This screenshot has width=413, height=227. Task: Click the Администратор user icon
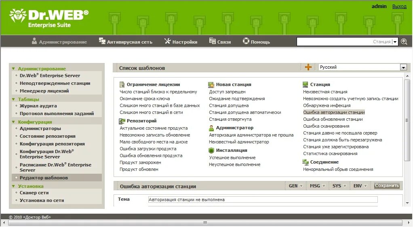211,128
